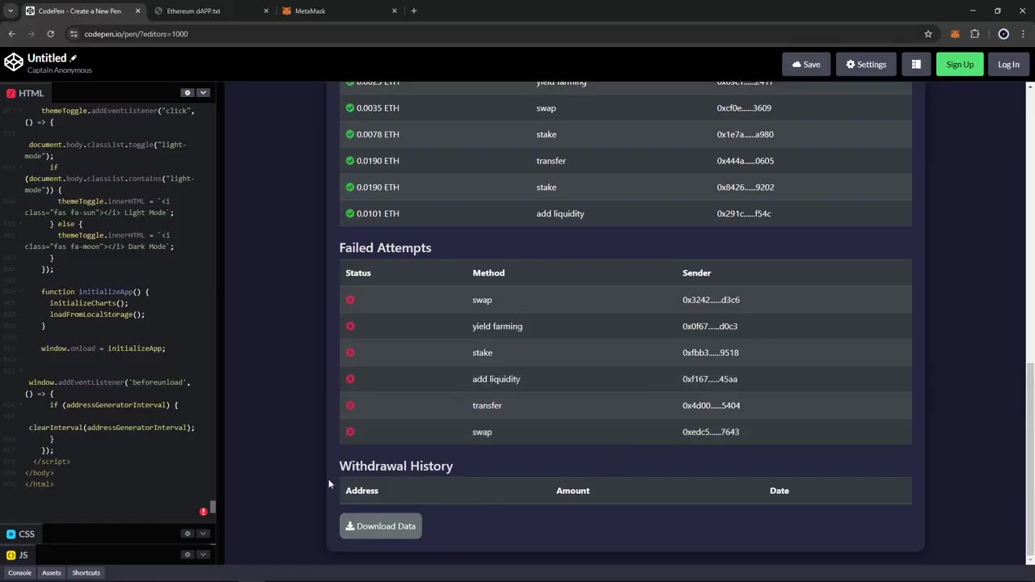
Task: Click HTML panel header label
Action: (25, 93)
